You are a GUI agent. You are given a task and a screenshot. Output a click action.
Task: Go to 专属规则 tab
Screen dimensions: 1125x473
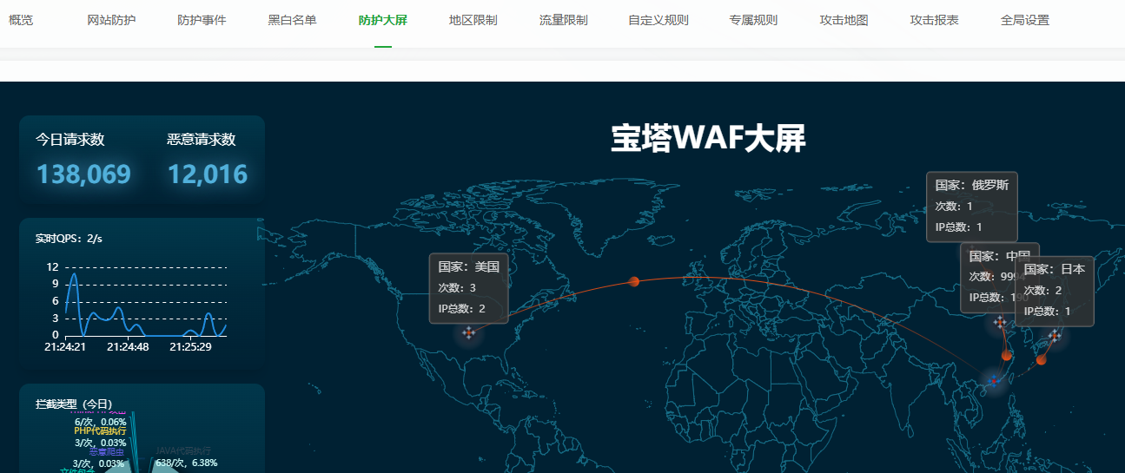coord(754,20)
